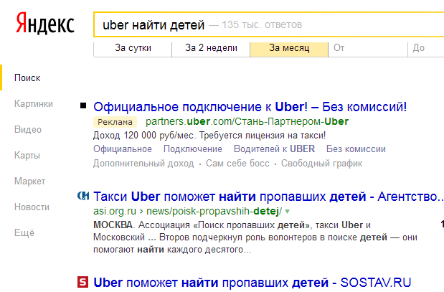The width and height of the screenshot is (444, 292).
Task: Click the red Sostav.ru favicon
Action: point(82,282)
